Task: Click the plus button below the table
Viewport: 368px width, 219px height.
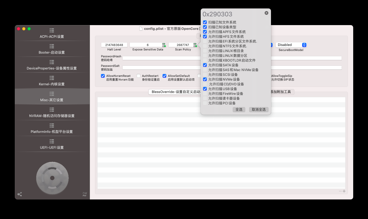Action: [x=344, y=191]
